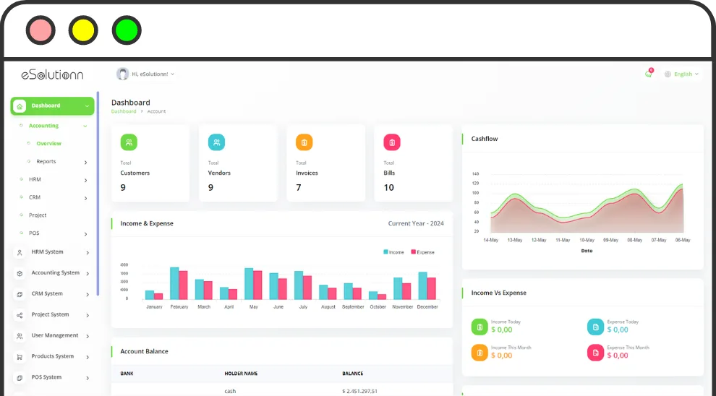Click the eSolutionn logo
Viewport: 716px width, 396px height.
[x=53, y=74]
